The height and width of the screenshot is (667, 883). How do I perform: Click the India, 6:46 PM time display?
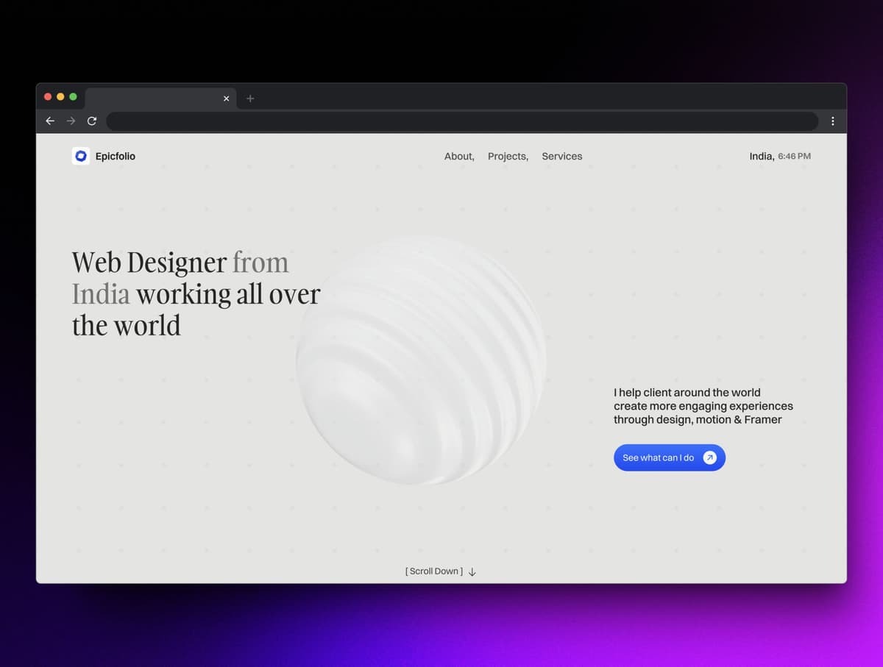779,156
